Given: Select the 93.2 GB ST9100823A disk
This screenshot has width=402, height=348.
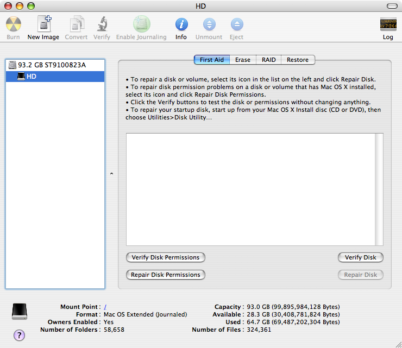Looking at the screenshot, I should point(55,65).
